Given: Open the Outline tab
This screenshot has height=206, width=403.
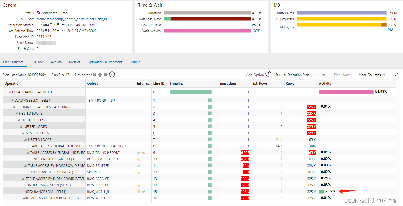Looking at the screenshot, I should 135,62.
